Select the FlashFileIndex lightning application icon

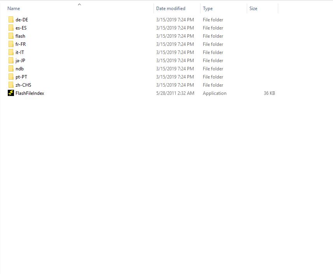pyautogui.click(x=11, y=93)
